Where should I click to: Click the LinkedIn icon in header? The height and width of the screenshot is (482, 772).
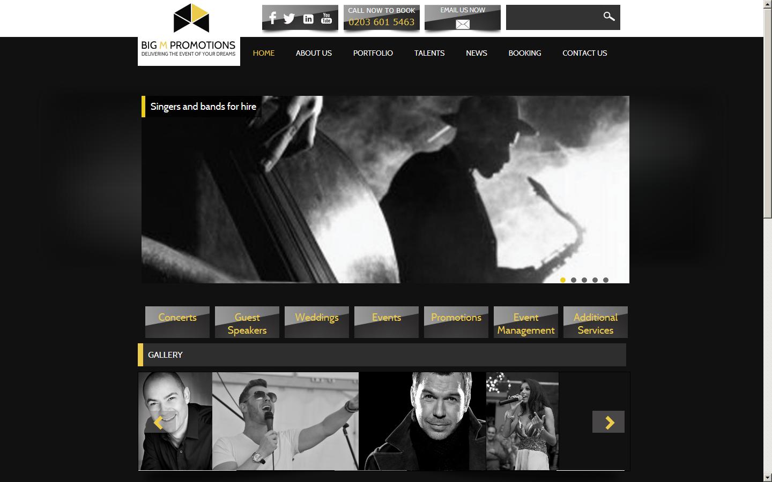(x=308, y=19)
